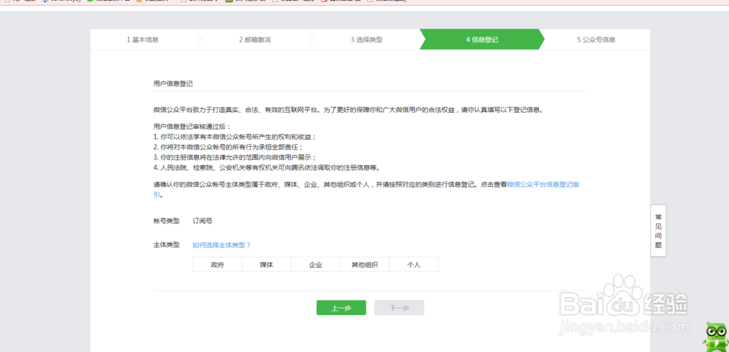Click the green owl mascot icon
Screen dimensions: 729x352
coord(716,337)
